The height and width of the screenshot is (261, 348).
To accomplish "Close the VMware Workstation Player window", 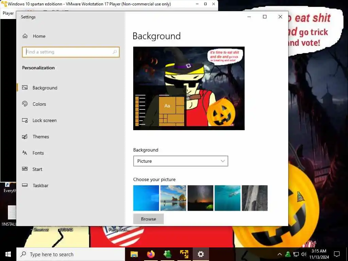I will 213,4.
